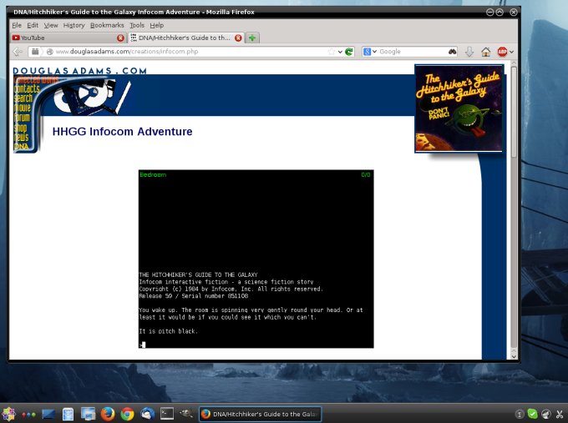Bookmark this page with the star icon
The height and width of the screenshot is (423, 568).
pos(331,52)
